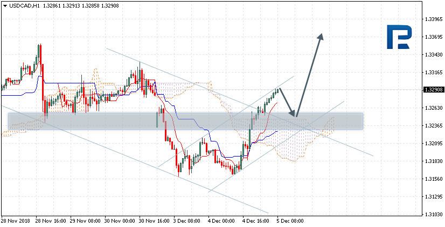Click the 5 Dec 08:00 time label

click(x=290, y=221)
